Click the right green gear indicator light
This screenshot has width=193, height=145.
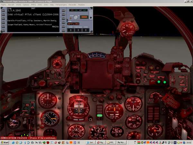(x=165, y=82)
